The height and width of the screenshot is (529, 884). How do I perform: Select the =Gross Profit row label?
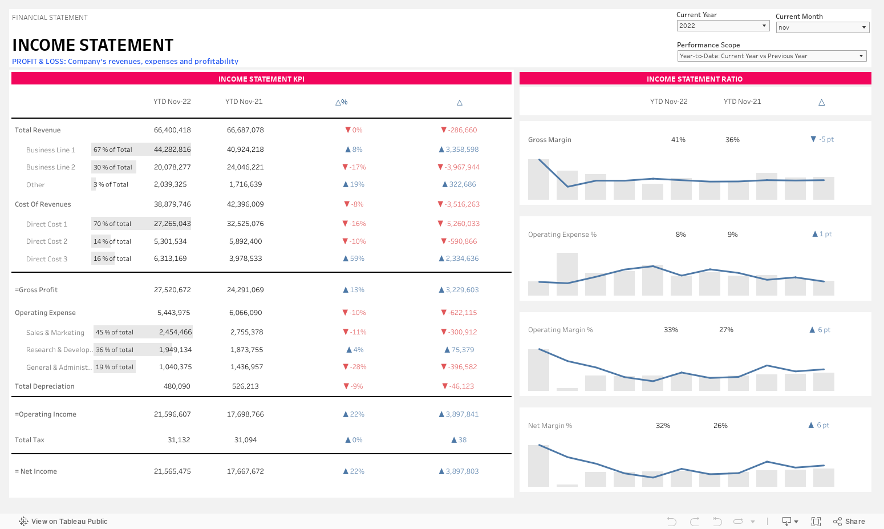point(36,290)
